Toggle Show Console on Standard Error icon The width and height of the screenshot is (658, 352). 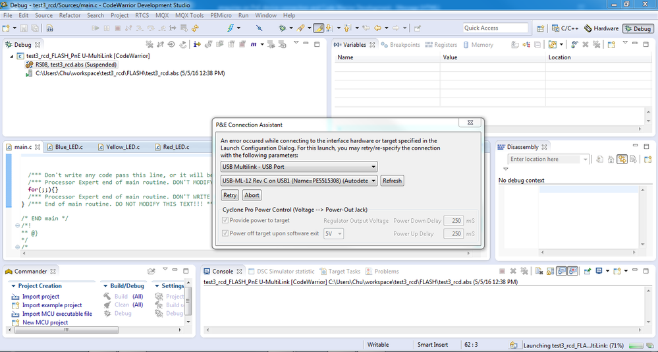pos(572,272)
